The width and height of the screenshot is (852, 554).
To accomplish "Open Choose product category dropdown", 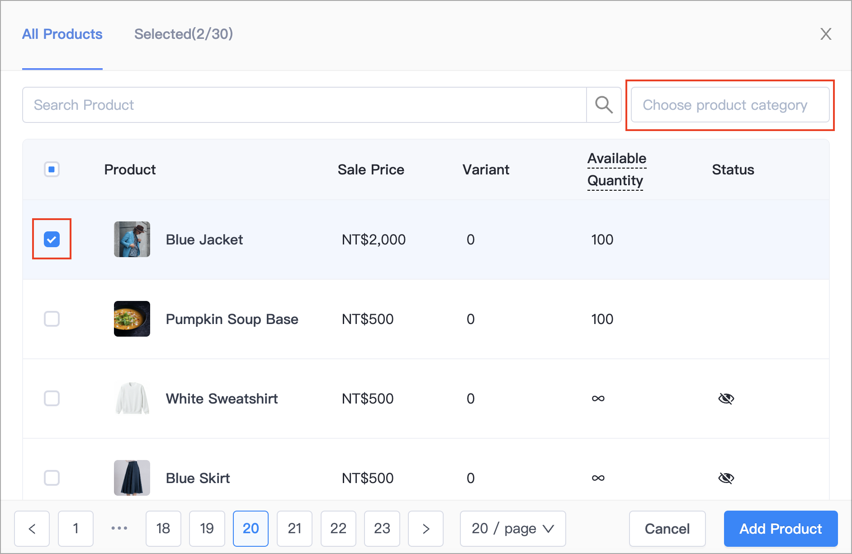I will tap(730, 105).
